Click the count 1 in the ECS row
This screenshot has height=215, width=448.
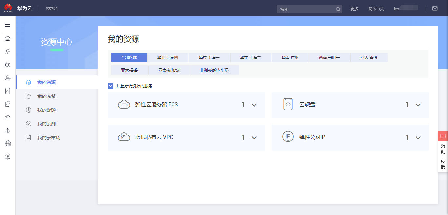pos(243,105)
